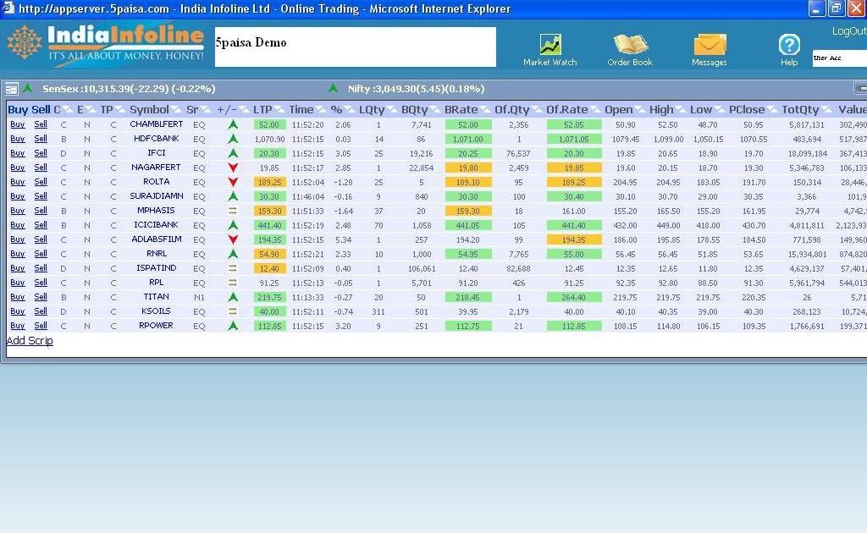Click the grid panel icon beside SenSex
The width and height of the screenshot is (867, 533).
tap(11, 88)
